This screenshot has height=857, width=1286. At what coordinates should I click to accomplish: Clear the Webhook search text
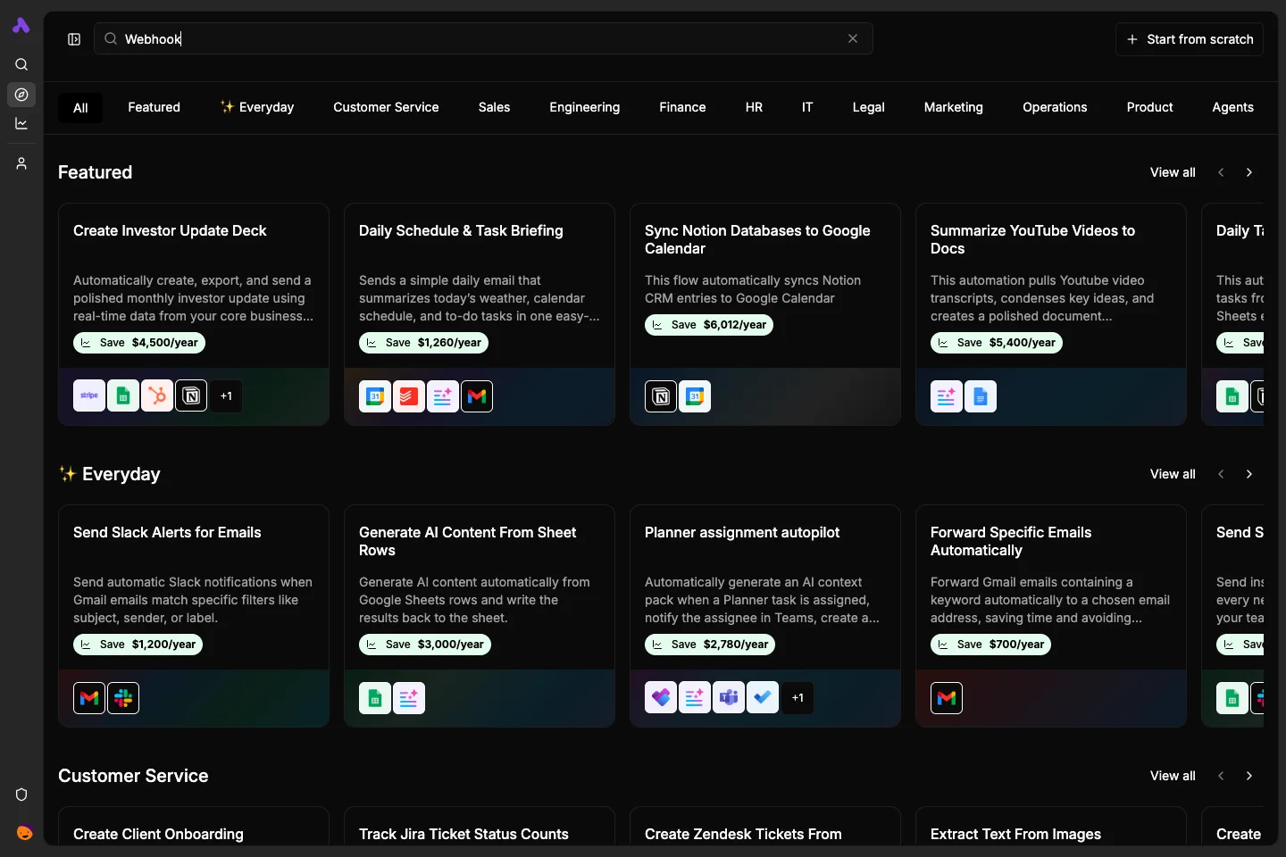pos(853,38)
